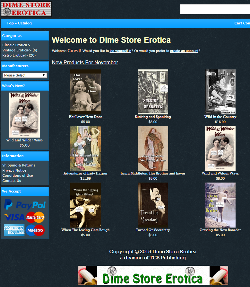Click the footer Dime Store Erotica banner
Viewport: 250px width, 287px height.
153,275
